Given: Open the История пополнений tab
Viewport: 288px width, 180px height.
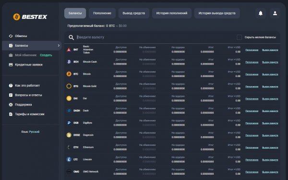Looking at the screenshot, I should [172, 13].
